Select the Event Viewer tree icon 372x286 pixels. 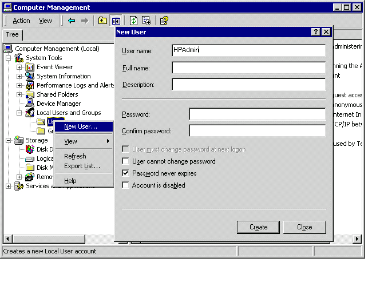point(30,67)
